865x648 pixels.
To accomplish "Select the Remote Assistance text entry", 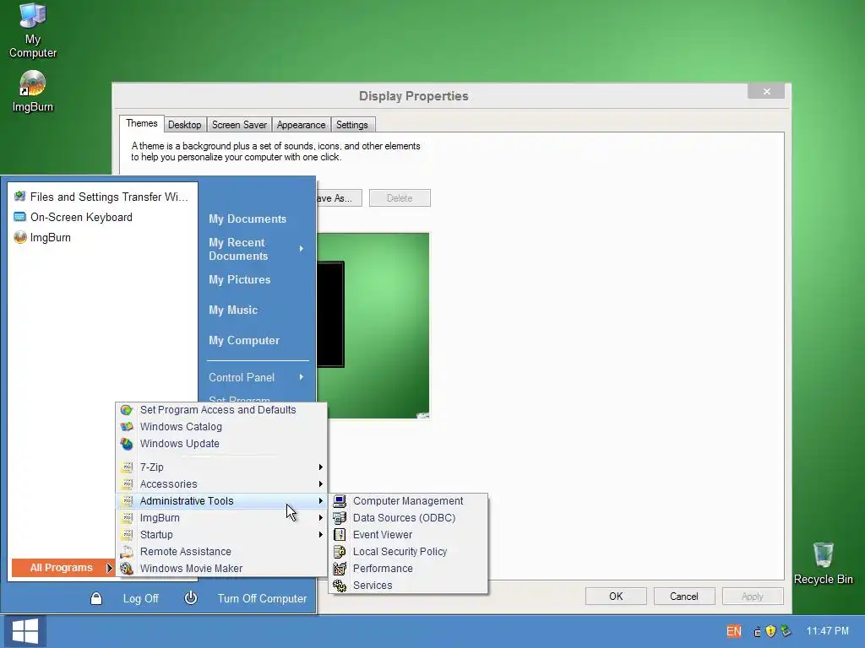I will pos(186,552).
